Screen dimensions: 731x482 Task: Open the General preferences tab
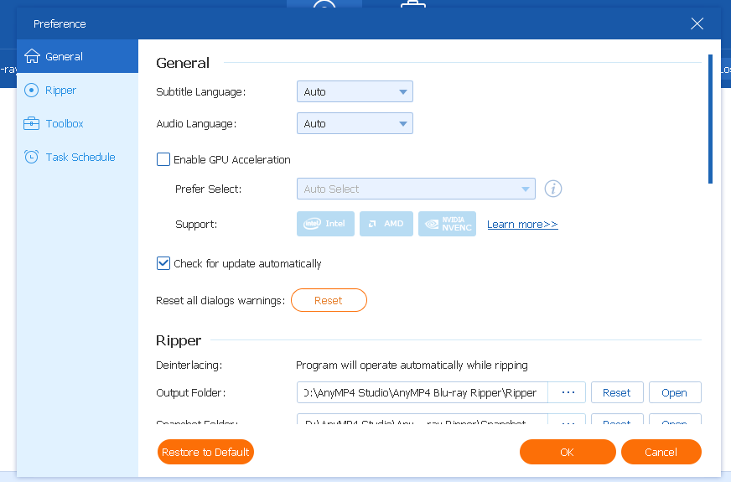pos(77,56)
